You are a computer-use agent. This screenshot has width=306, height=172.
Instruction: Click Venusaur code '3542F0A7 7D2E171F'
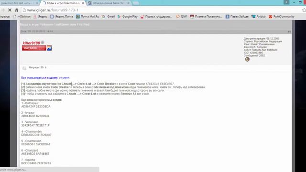(35, 125)
